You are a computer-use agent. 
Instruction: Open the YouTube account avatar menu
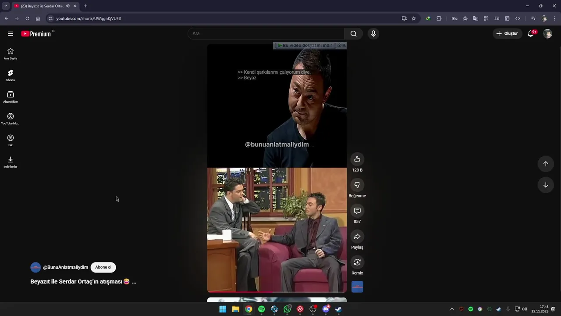pos(547,34)
